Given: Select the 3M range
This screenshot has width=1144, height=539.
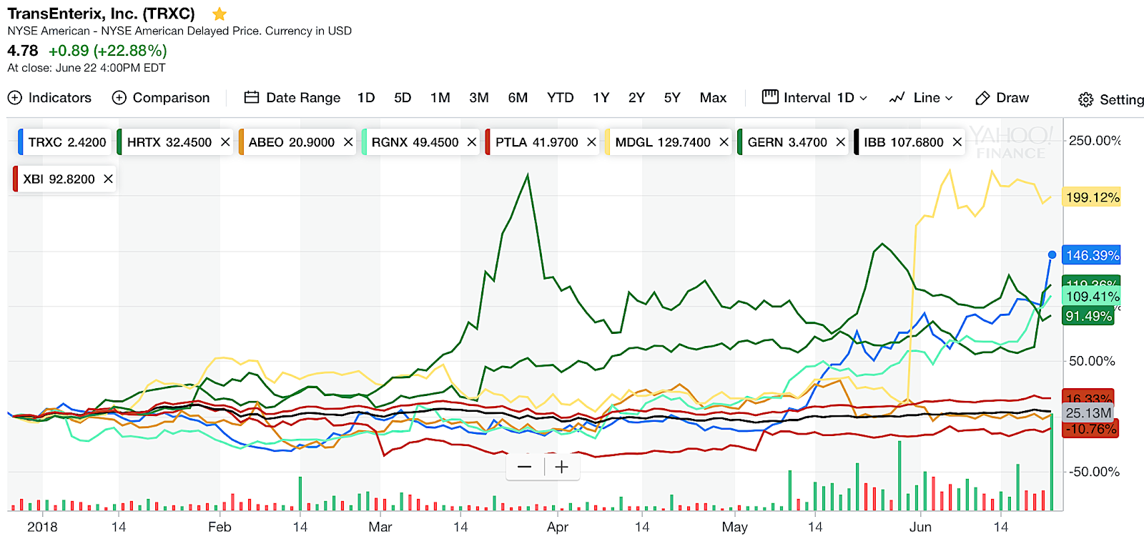Looking at the screenshot, I should click(479, 98).
